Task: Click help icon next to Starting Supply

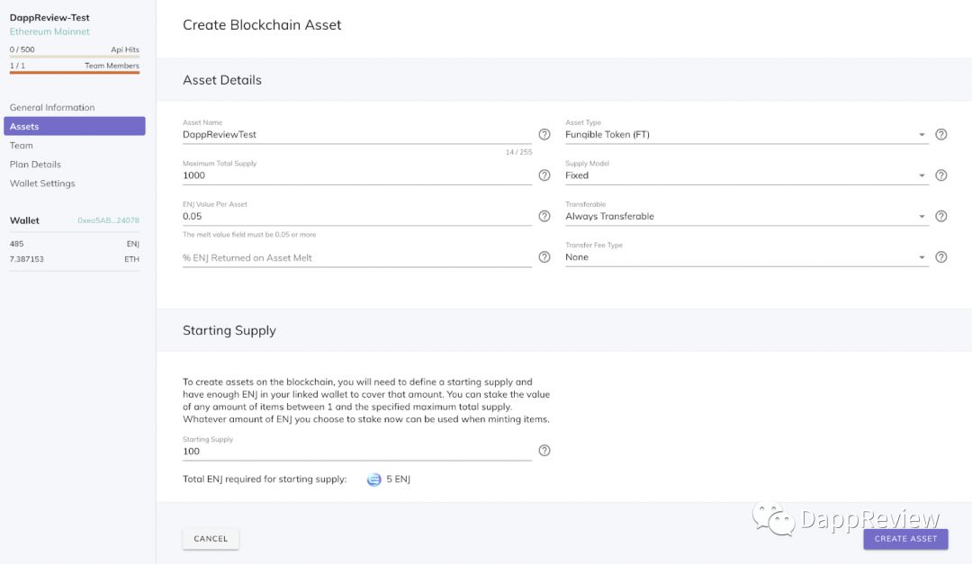Action: [x=544, y=451]
